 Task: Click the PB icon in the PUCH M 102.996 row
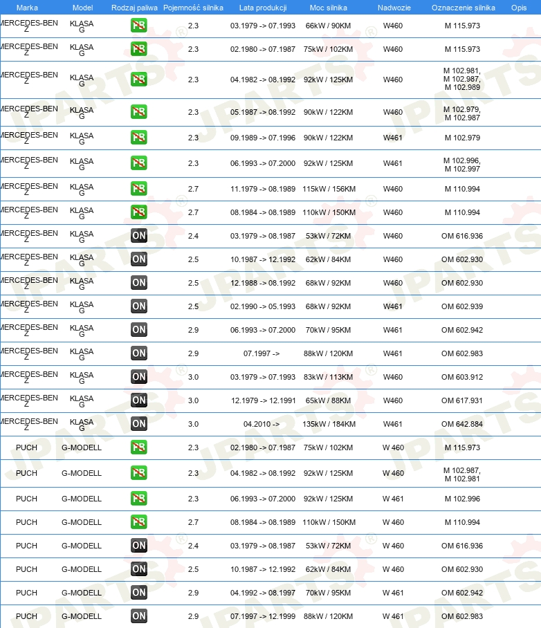tap(138, 499)
